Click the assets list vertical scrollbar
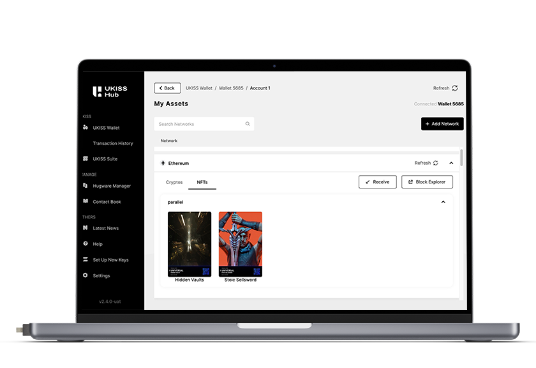Viewport: 536px width, 368px height. (461, 158)
